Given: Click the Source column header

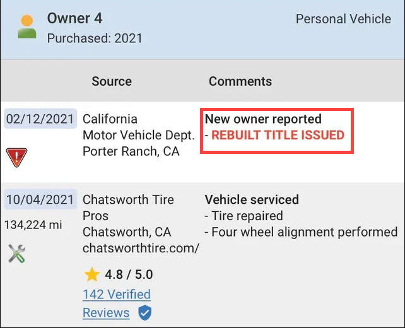Looking at the screenshot, I should (112, 81).
